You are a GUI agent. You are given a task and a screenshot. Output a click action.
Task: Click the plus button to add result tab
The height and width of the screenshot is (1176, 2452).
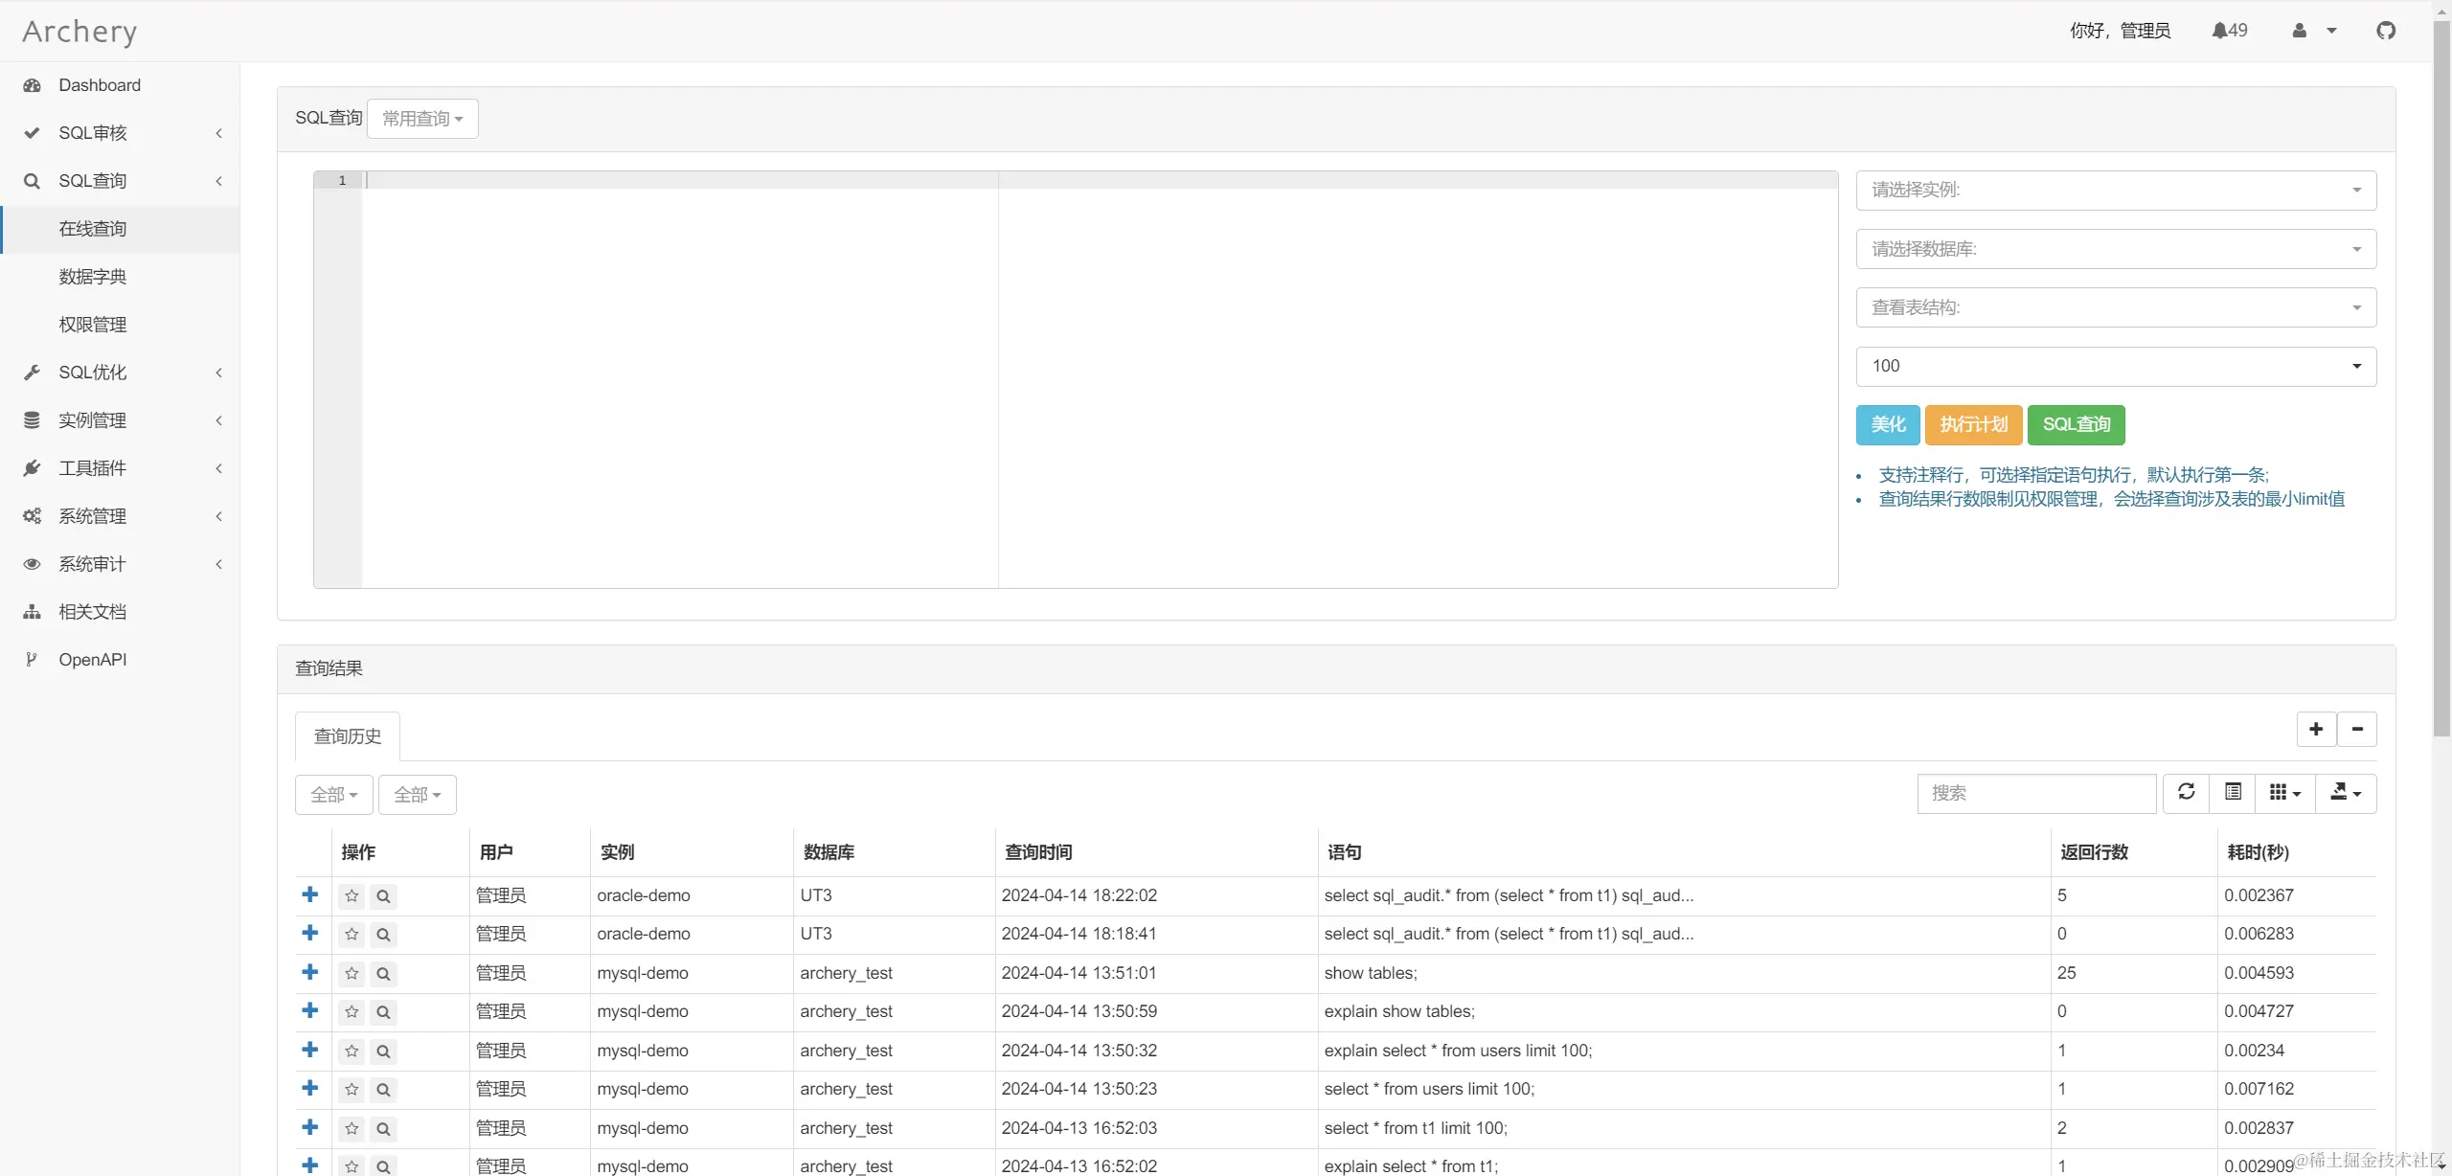2316,729
